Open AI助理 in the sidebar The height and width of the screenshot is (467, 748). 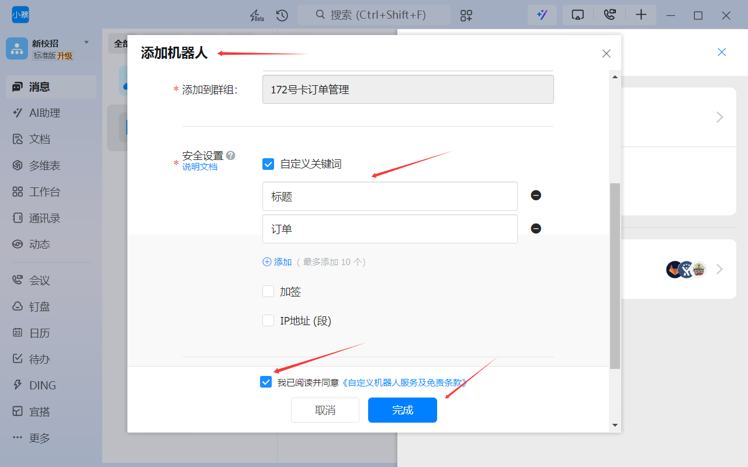pos(51,113)
